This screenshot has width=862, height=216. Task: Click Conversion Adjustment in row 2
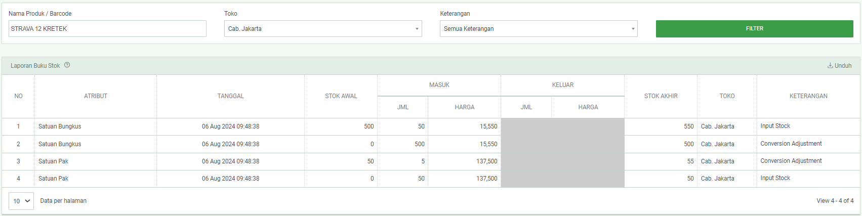pos(791,144)
